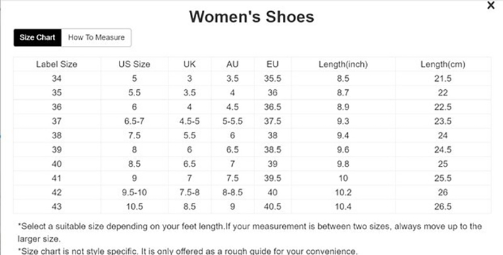Select label size 34 row cell
Viewport: 503px width, 255px height.
point(56,79)
